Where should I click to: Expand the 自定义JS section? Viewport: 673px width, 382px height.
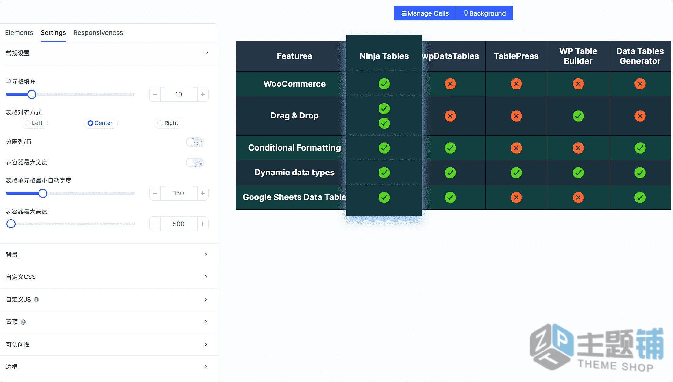tap(109, 300)
